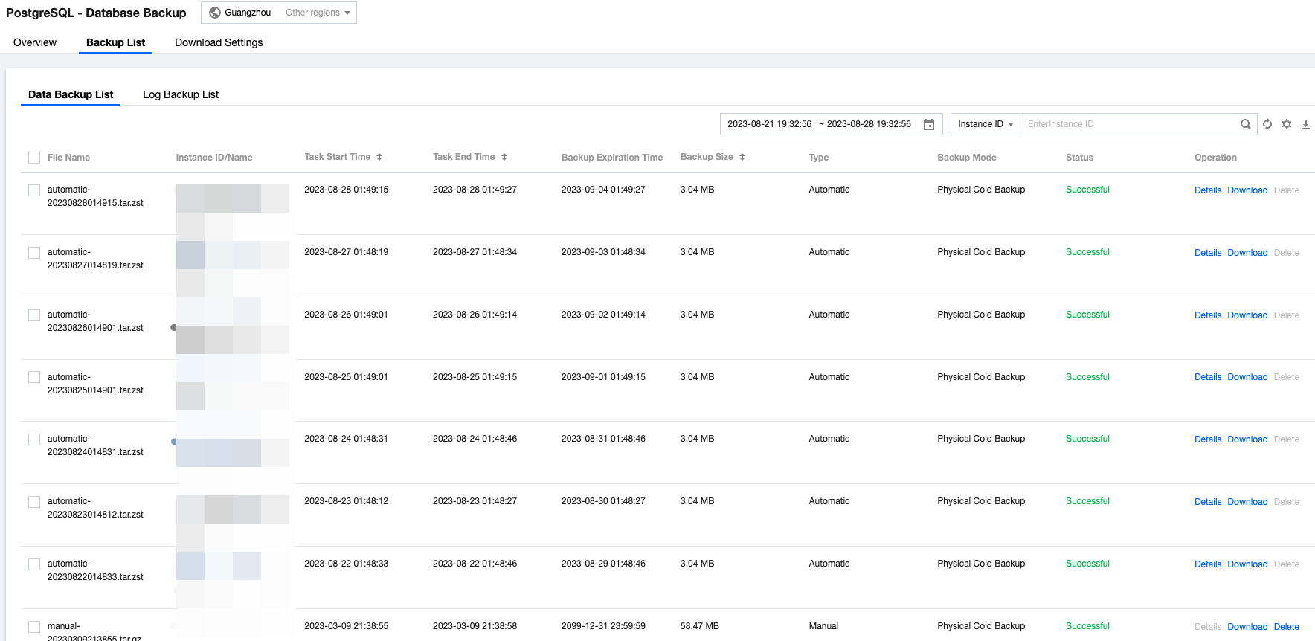This screenshot has width=1315, height=641.
Task: View Details of the 2023-08-24 backup
Action: point(1207,439)
